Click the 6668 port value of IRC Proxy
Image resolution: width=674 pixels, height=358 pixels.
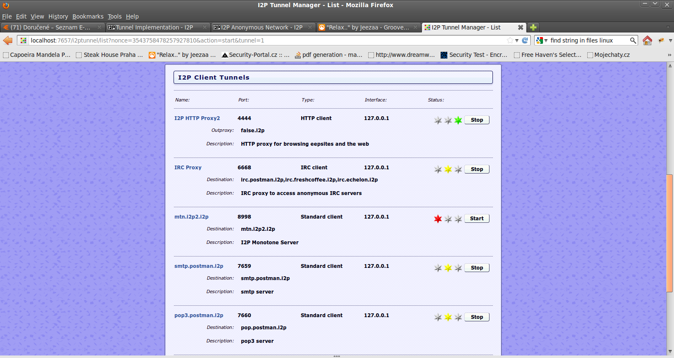pos(244,168)
